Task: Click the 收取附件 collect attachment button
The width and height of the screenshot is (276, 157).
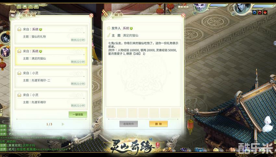Action: [x=129, y=124]
